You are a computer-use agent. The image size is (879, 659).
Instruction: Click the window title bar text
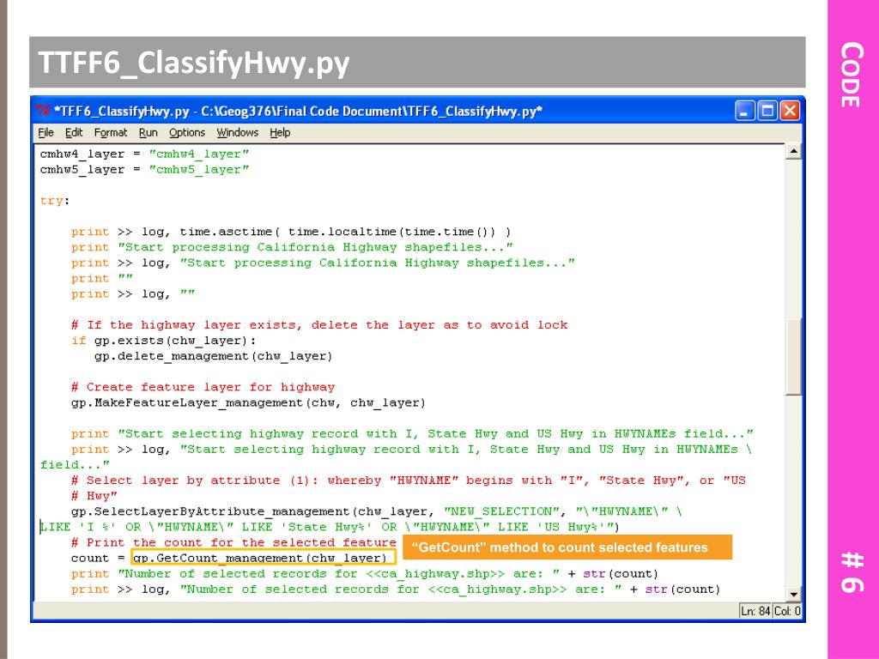tap(298, 111)
